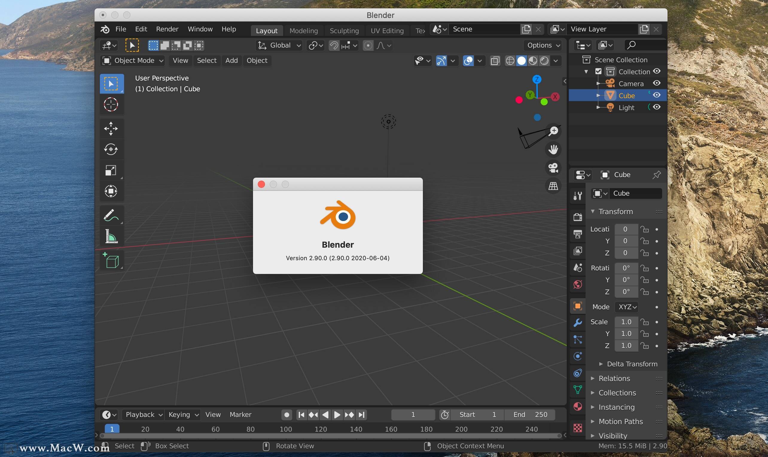Screen dimensions: 768x457
Task: Toggle the camera view icon
Action: click(553, 168)
